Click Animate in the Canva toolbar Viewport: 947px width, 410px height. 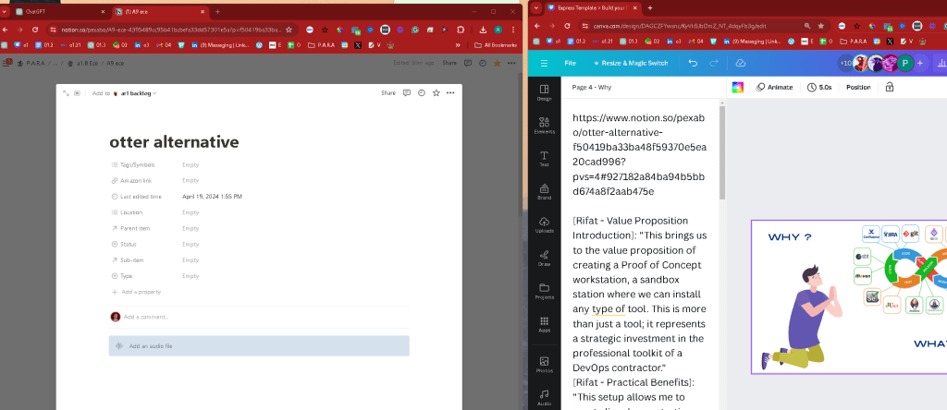(774, 88)
